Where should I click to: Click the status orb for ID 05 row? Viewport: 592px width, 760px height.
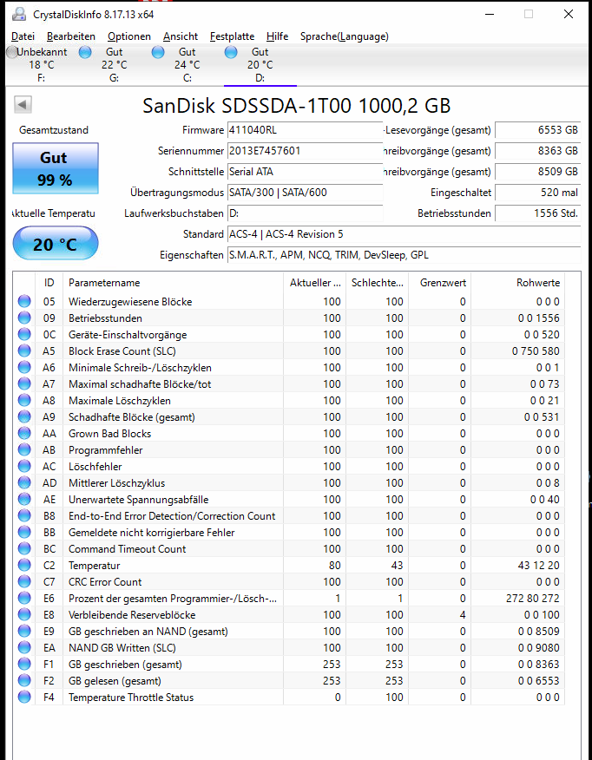[x=24, y=301]
